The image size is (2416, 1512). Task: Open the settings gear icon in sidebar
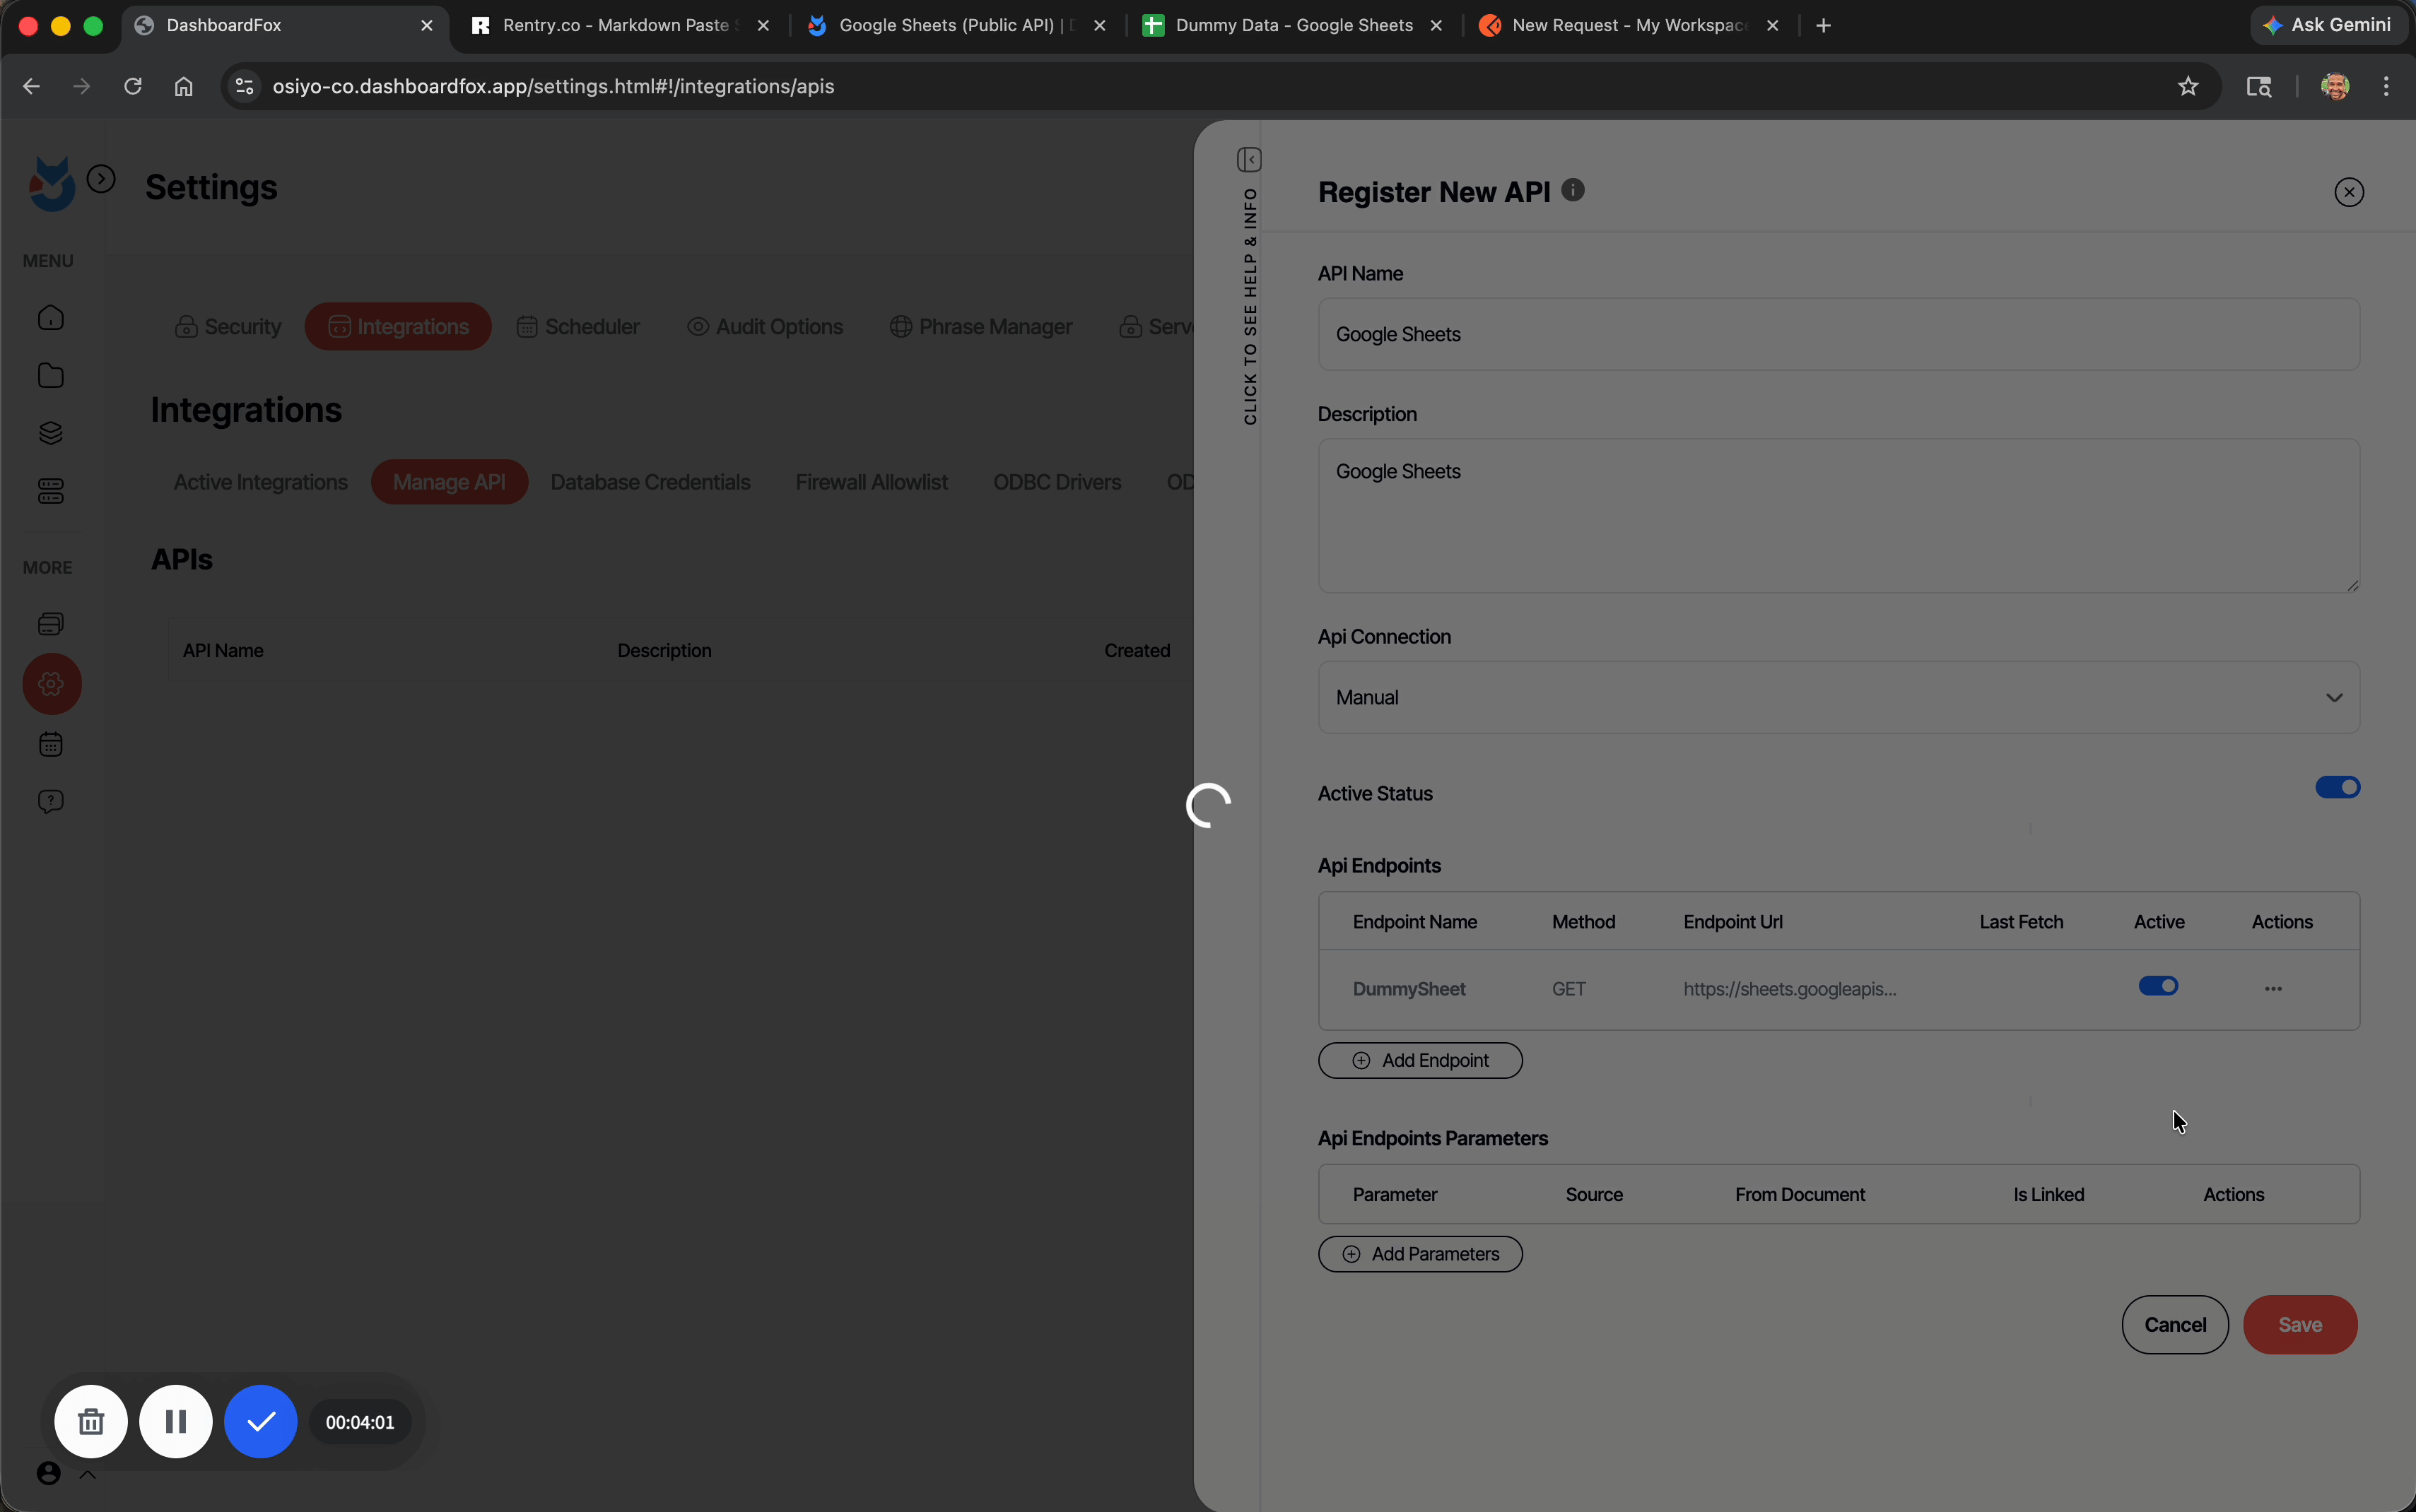(x=52, y=684)
